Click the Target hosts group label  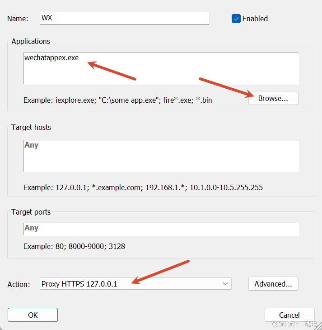[31, 127]
